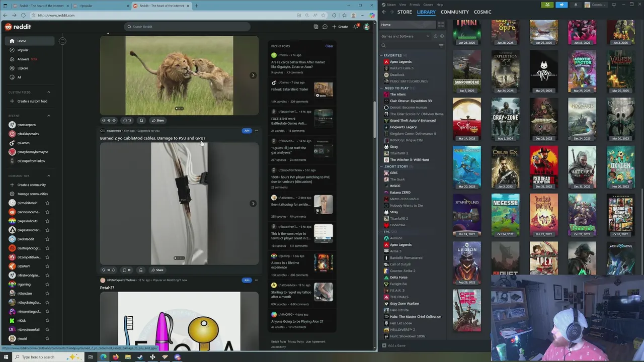Screen dimensions: 644x362
Task: Join r/cablemod with the Join button
Action: tap(247, 131)
